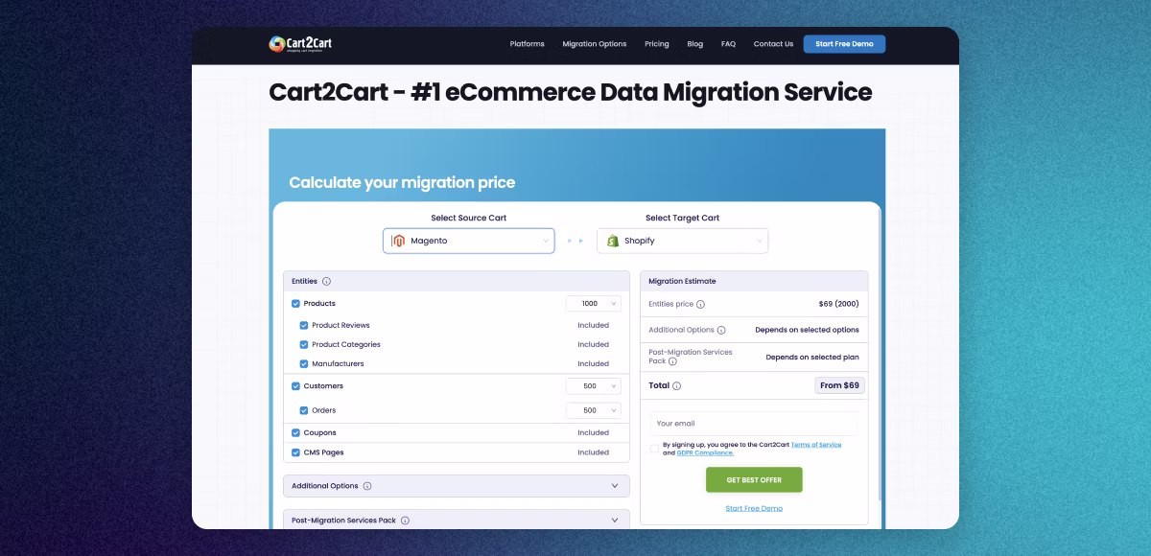Click Depends on selected options text
1151x556 pixels.
click(807, 330)
